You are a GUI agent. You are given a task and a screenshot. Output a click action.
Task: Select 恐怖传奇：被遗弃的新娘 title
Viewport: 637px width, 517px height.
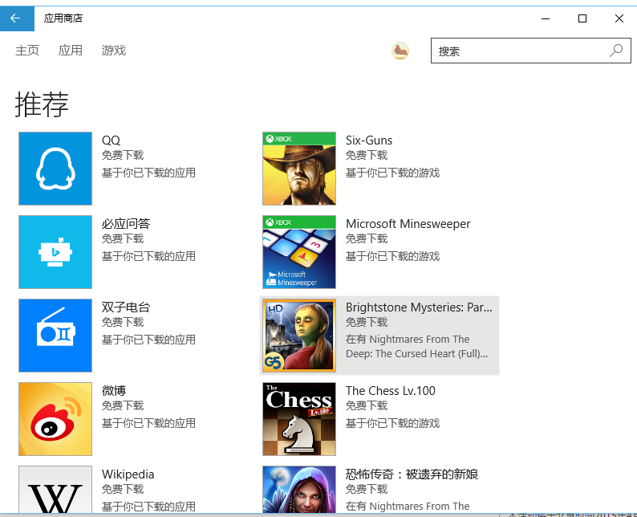pos(412,474)
